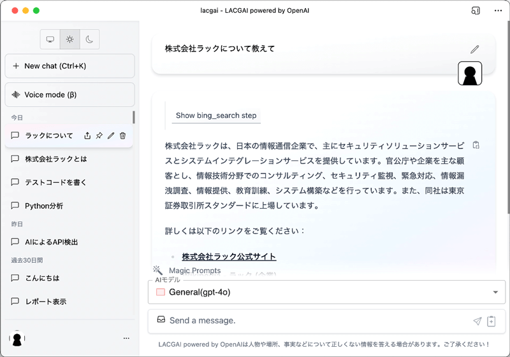
Task: Share the ラックについて chat
Action: (x=87, y=136)
